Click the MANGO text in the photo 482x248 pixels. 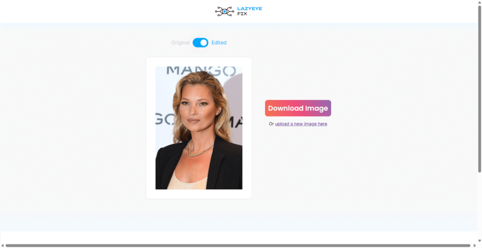[x=201, y=71]
